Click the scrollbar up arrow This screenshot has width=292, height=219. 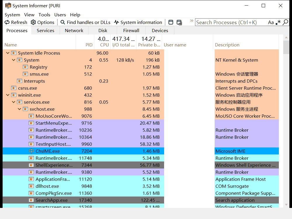tap(286, 37)
